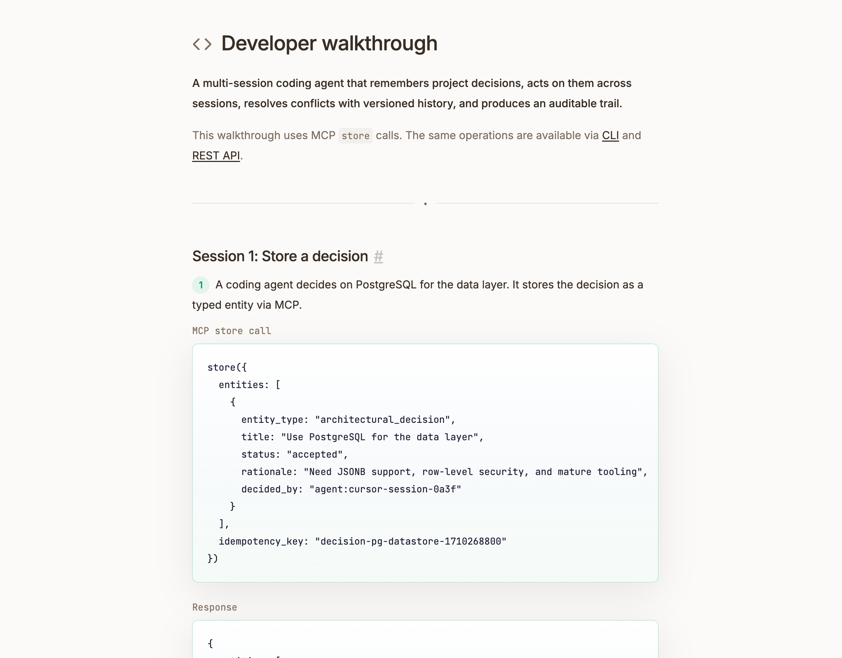Click the diamond ornament in the section divider
842x658 pixels.
point(425,204)
